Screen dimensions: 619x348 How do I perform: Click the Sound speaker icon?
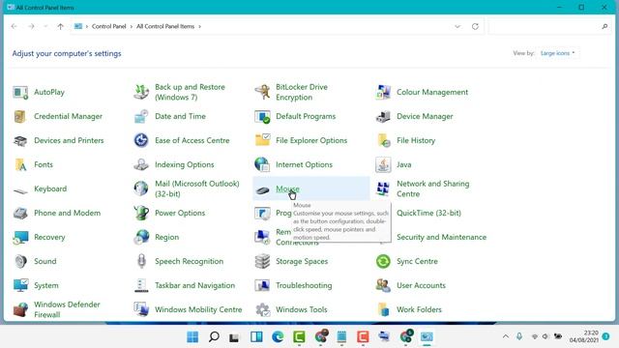[20, 261]
